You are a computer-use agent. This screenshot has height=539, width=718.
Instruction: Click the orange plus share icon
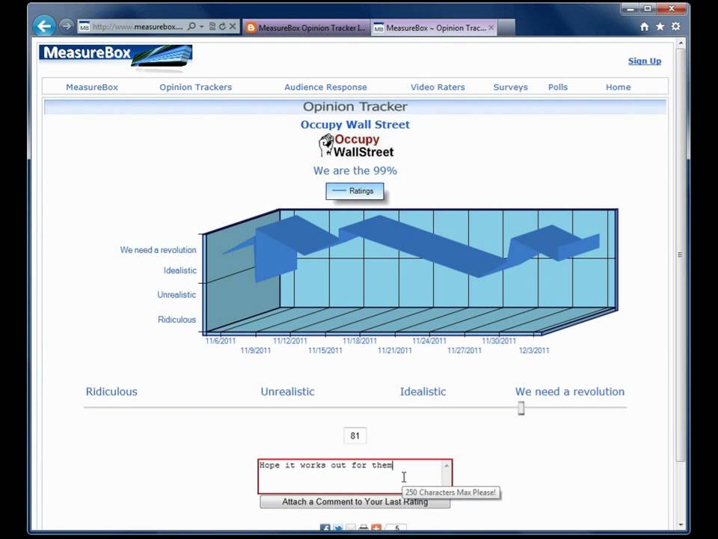click(x=376, y=529)
